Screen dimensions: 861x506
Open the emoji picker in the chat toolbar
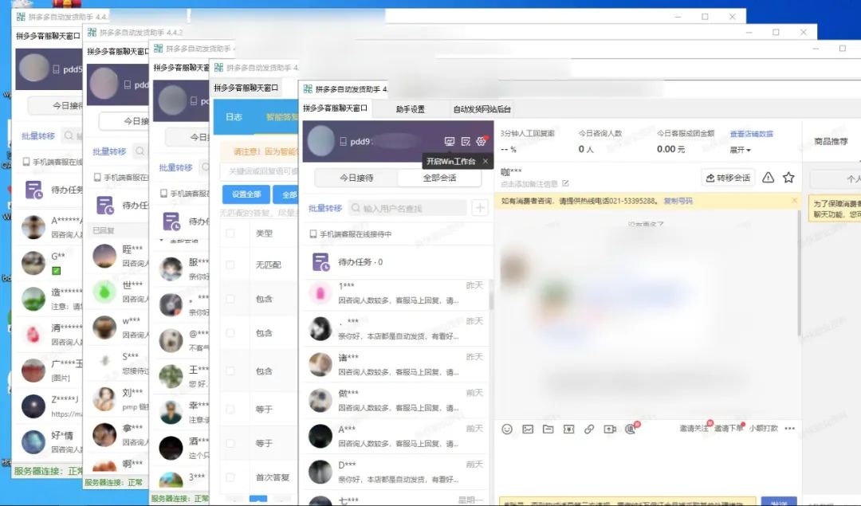pyautogui.click(x=507, y=428)
